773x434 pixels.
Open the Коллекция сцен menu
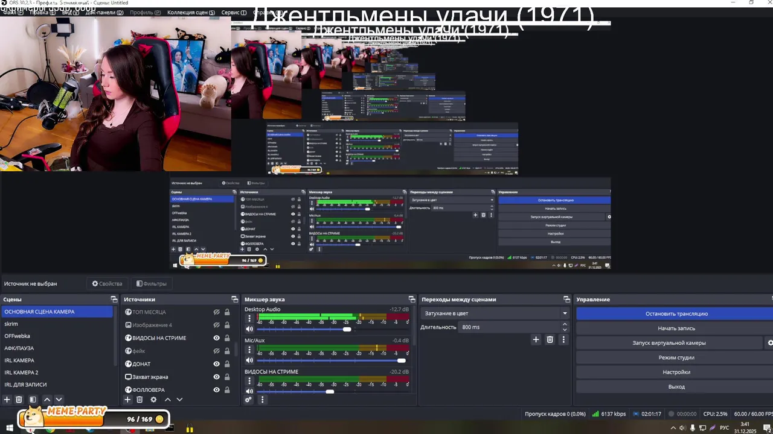[191, 13]
